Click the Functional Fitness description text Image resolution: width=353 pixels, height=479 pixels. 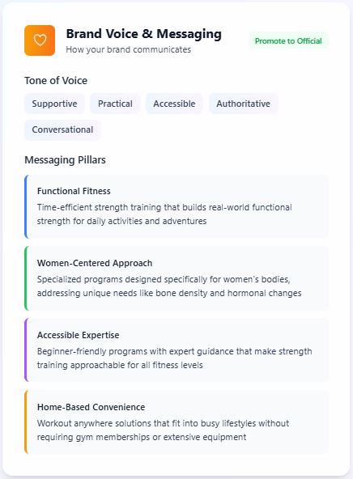click(x=164, y=214)
